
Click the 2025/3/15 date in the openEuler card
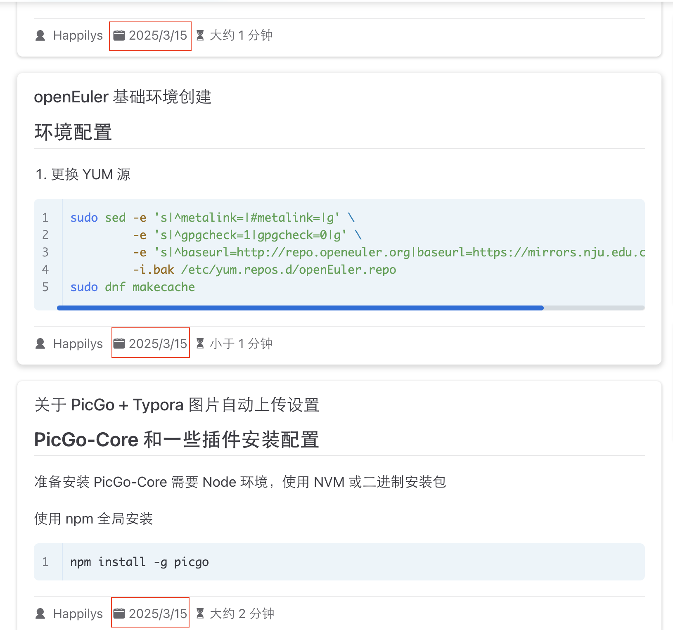(x=157, y=343)
